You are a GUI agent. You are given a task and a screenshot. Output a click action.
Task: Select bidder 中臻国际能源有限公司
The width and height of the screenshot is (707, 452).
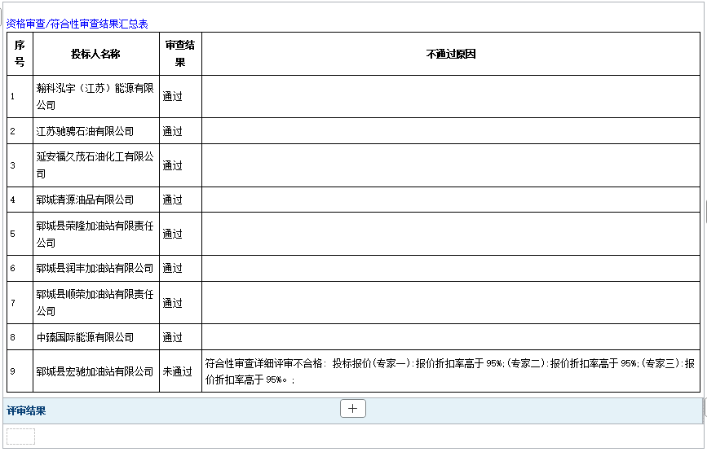[x=85, y=337]
